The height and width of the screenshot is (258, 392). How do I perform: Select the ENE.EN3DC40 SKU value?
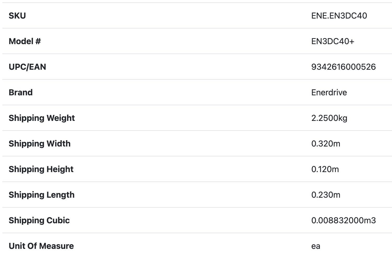pyautogui.click(x=339, y=16)
